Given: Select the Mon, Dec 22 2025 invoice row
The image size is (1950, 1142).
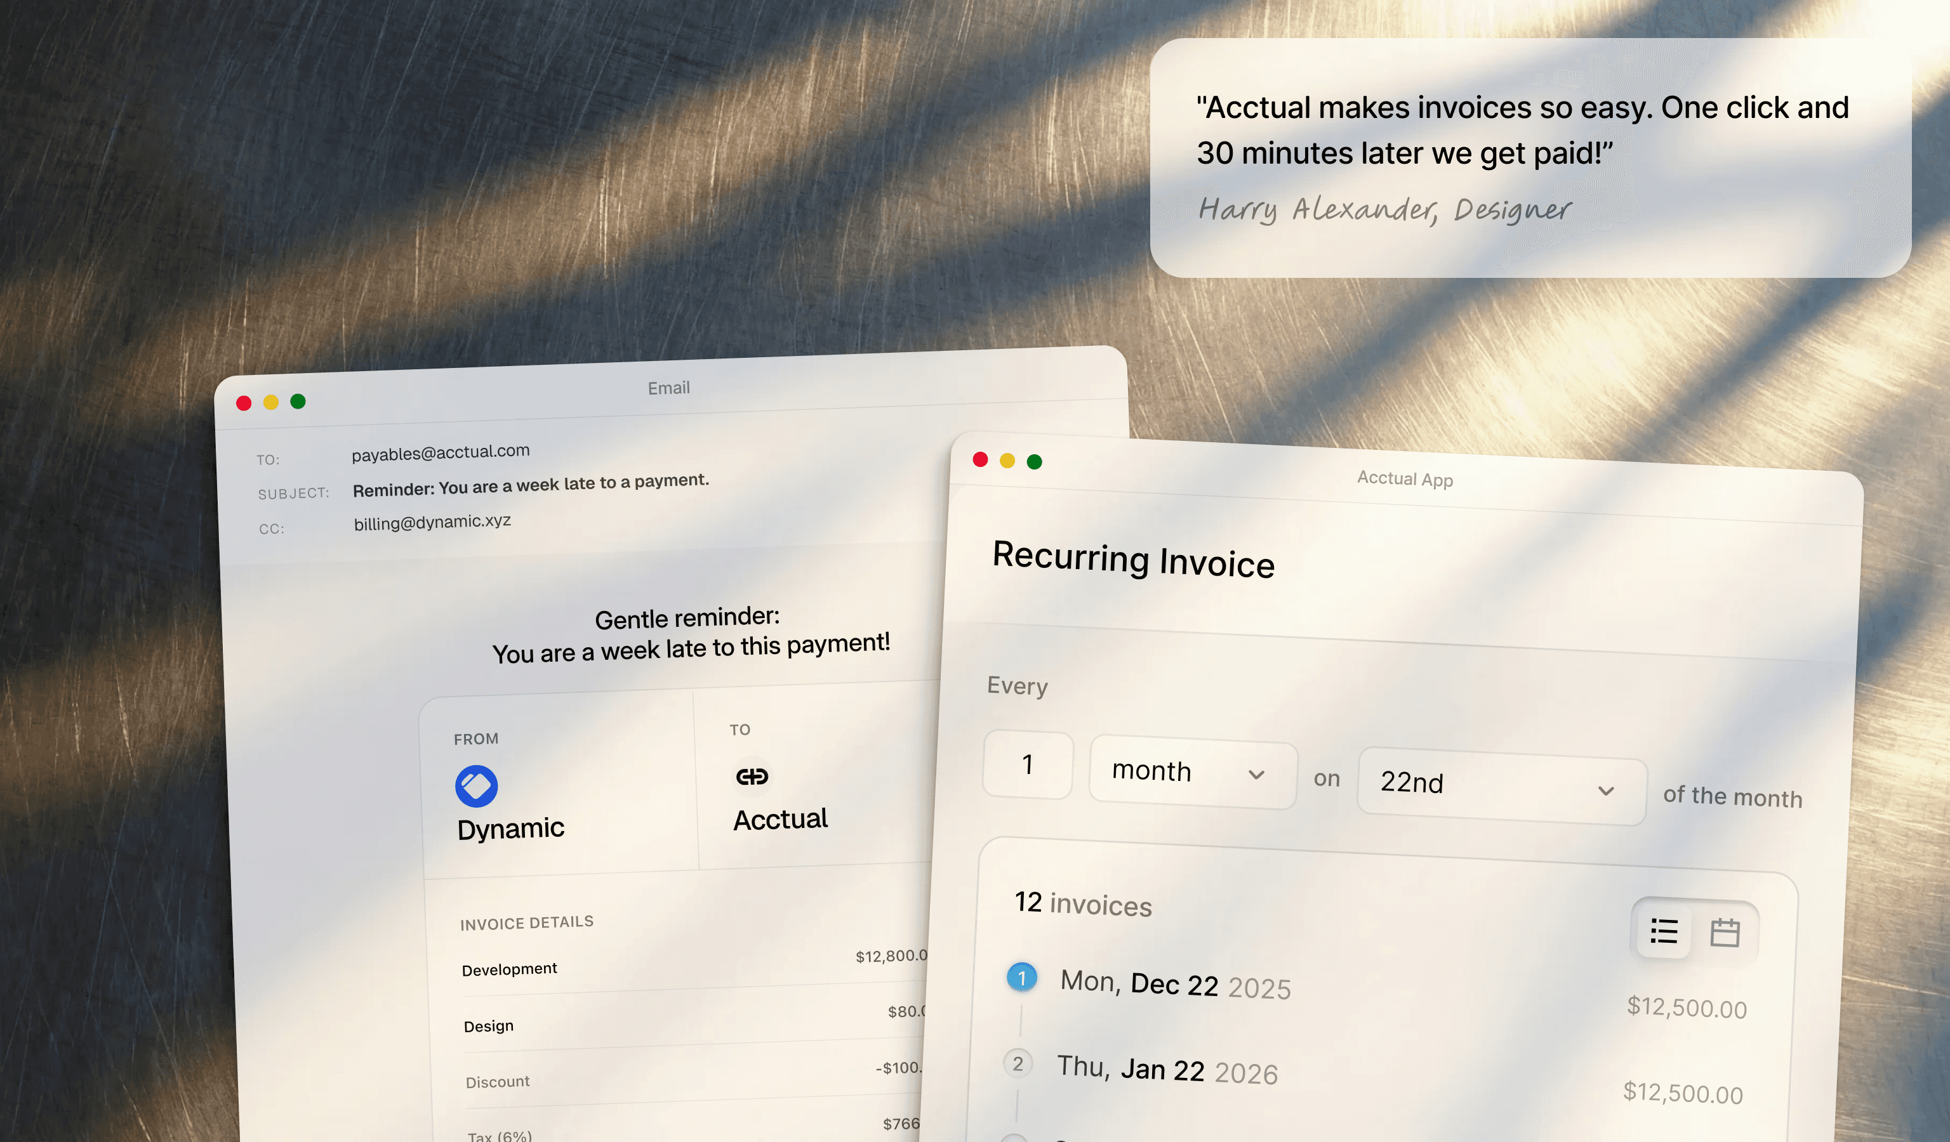Looking at the screenshot, I should coord(1175,984).
